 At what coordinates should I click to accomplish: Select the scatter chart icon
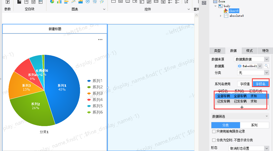click(102, 2)
